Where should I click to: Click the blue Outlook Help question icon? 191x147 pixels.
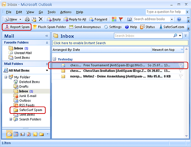point(179,19)
